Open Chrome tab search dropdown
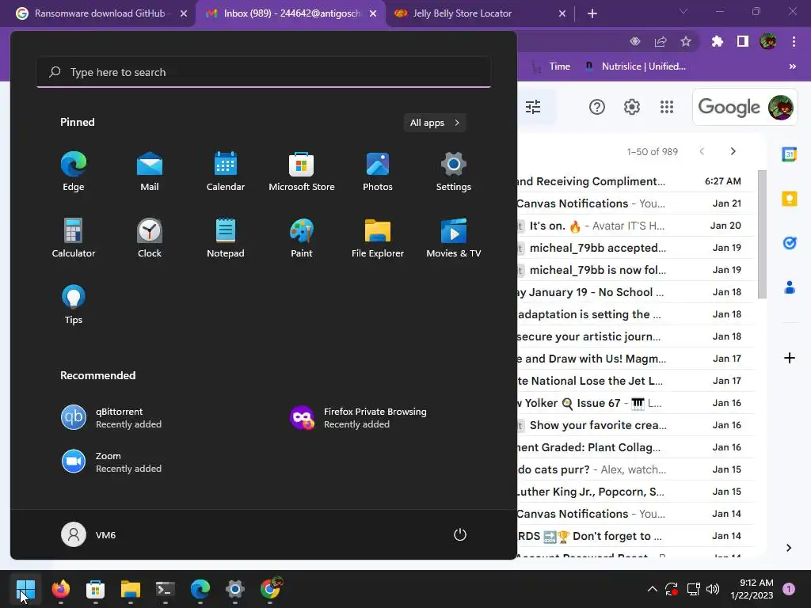This screenshot has height=608, width=811. coord(683,11)
